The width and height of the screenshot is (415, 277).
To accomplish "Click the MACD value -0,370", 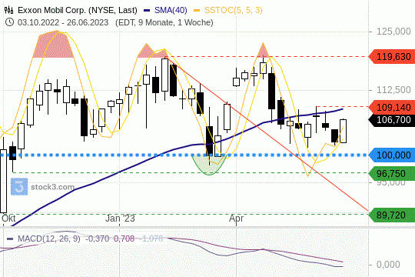I will pos(97,239).
